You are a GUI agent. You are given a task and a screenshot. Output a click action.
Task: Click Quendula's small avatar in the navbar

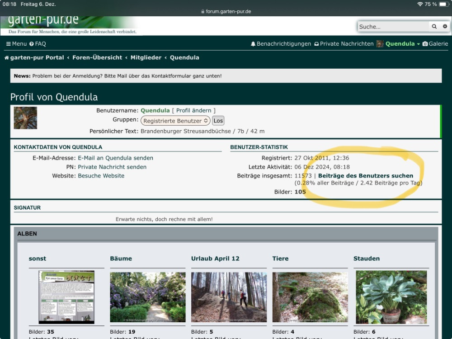pyautogui.click(x=380, y=44)
